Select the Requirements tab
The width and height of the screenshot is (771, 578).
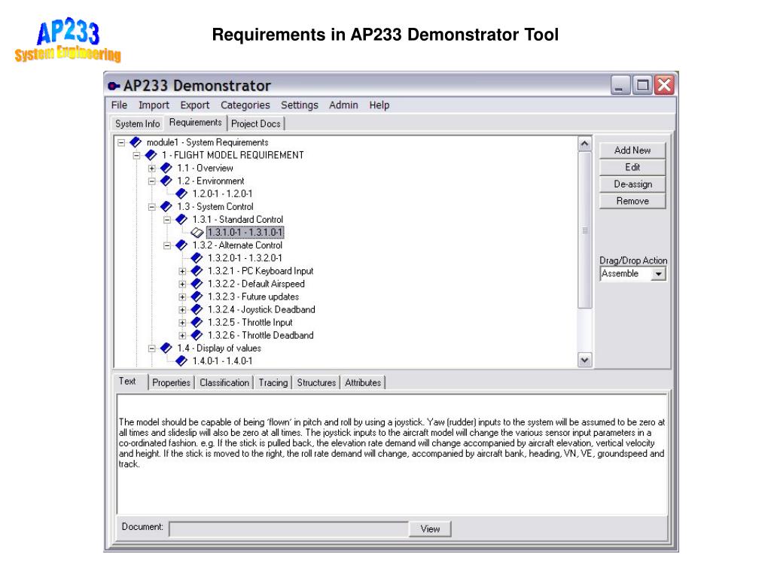coord(195,123)
